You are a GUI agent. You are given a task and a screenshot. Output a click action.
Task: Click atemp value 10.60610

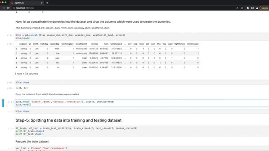93,62
